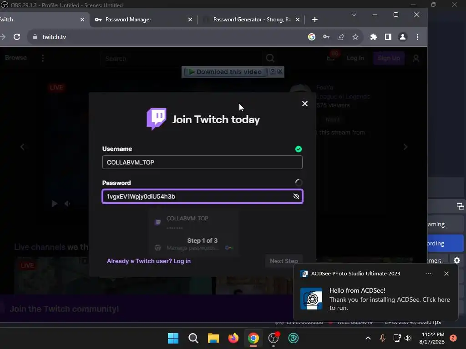Click the OBS dock pop-out icon
The width and height of the screenshot is (466, 349).
point(461,206)
